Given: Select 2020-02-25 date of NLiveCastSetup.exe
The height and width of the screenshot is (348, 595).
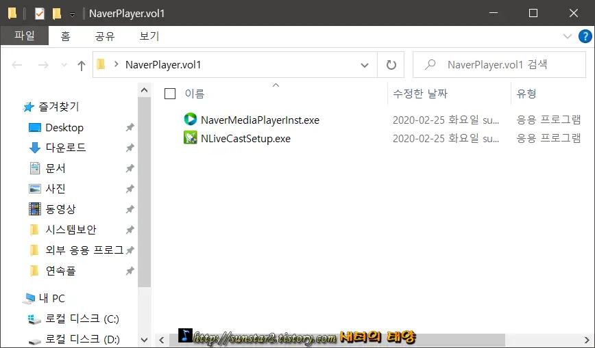Looking at the screenshot, I should tap(446, 139).
